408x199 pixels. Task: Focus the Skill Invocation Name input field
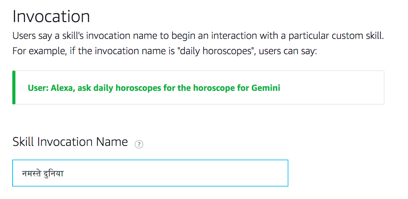pos(150,173)
